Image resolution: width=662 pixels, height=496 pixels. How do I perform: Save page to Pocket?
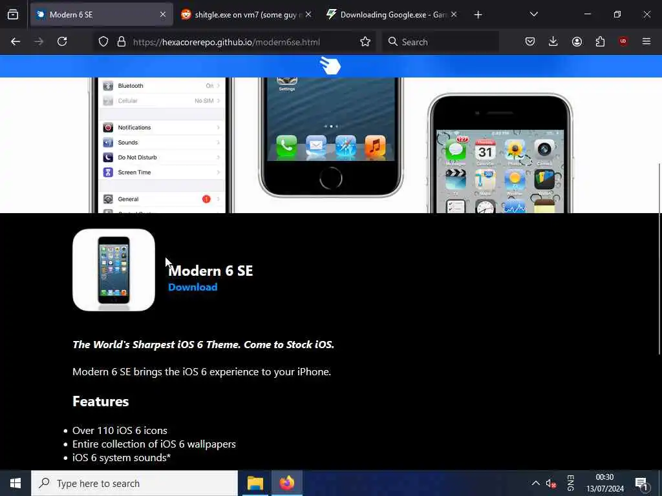(x=530, y=41)
